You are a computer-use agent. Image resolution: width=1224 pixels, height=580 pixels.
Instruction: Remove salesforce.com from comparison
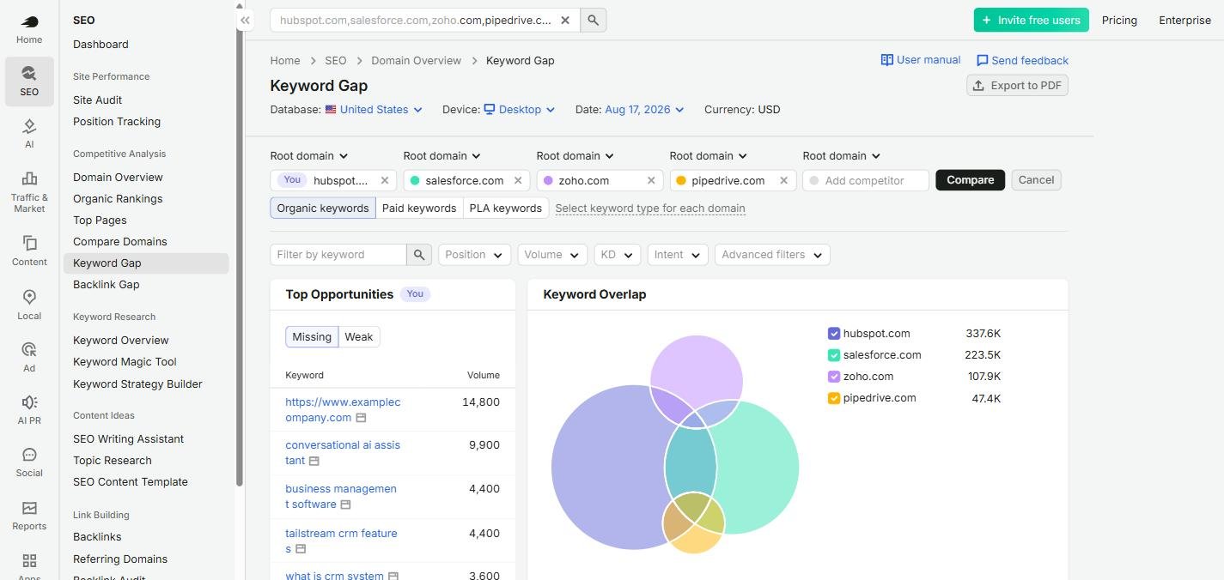pos(518,180)
